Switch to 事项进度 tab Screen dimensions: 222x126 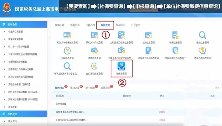tap(75, 88)
